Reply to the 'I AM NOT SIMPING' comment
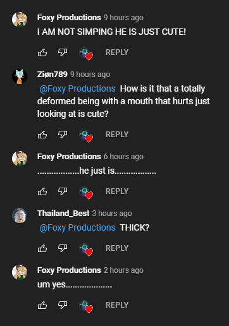 pos(117,52)
